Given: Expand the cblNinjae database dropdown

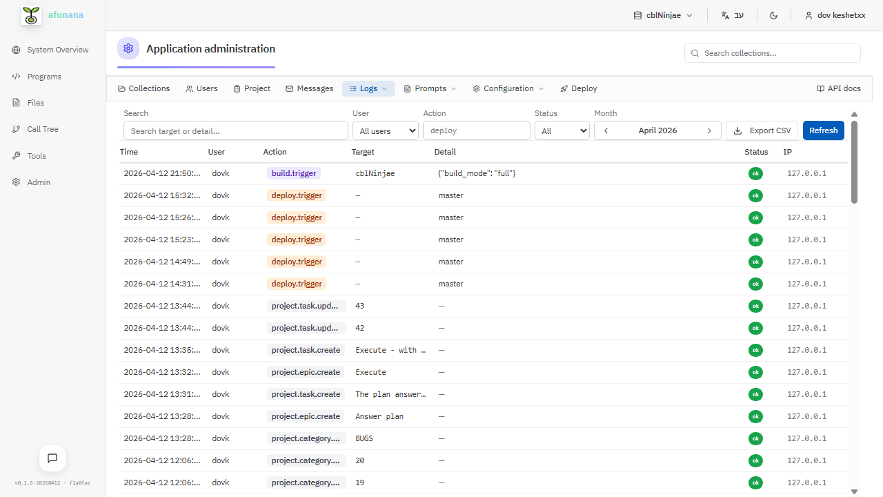Looking at the screenshot, I should click(662, 14).
